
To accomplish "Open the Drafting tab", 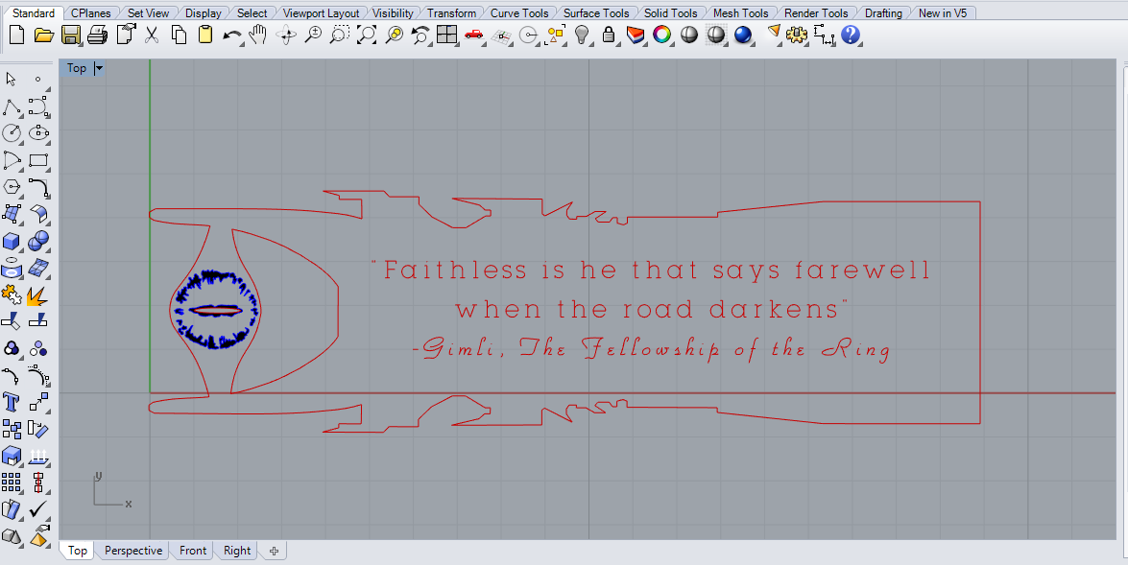I will (x=883, y=12).
